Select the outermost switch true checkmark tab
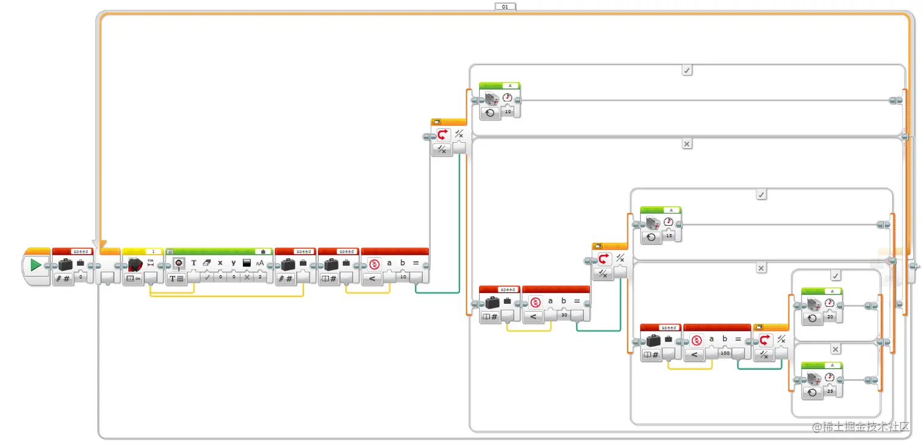The image size is (923, 446). pyautogui.click(x=687, y=71)
